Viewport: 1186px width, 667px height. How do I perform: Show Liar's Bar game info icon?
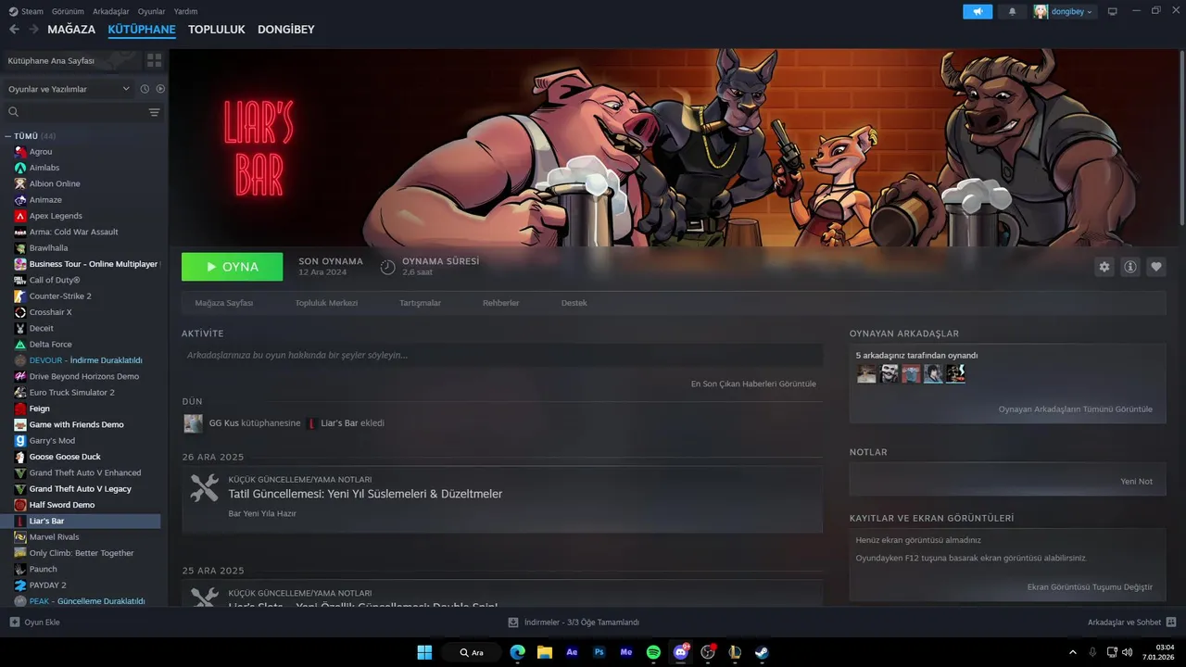tap(1129, 267)
